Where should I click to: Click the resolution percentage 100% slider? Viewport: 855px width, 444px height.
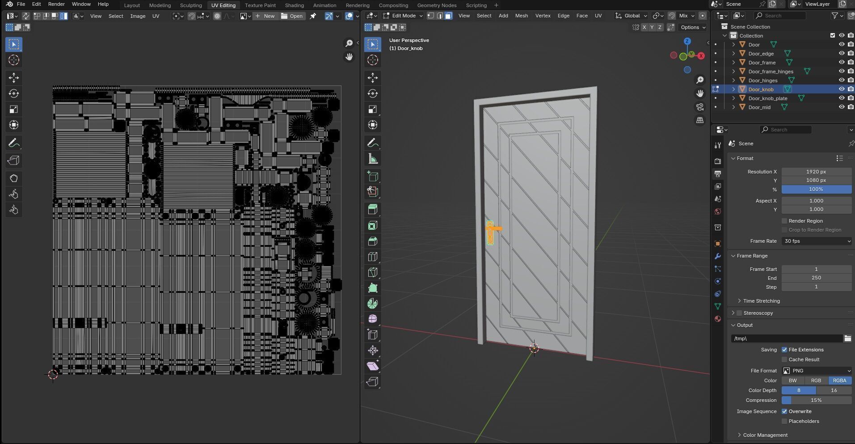point(817,189)
